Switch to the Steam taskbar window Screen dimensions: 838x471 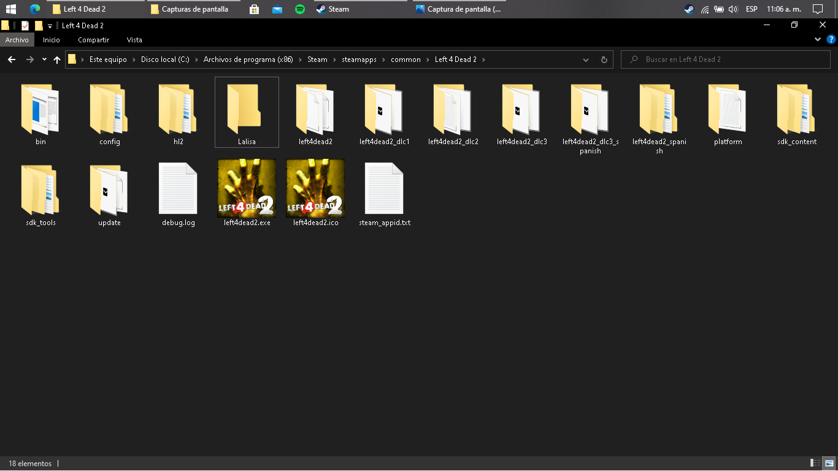(359, 9)
